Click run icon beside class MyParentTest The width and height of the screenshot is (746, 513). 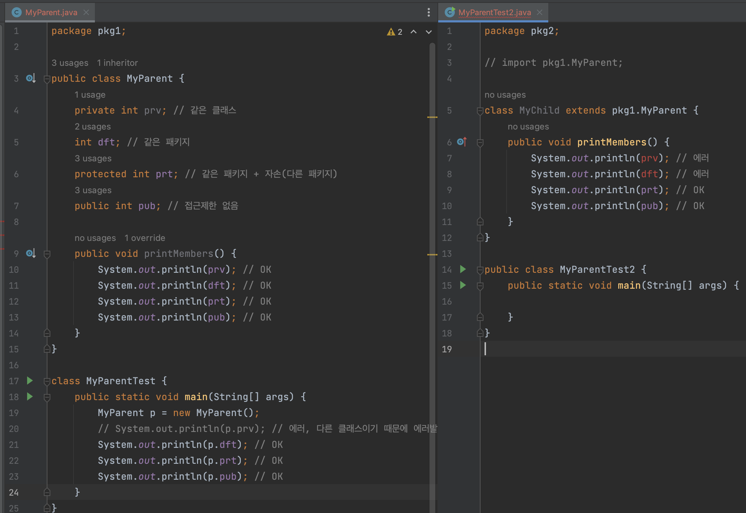coord(30,381)
